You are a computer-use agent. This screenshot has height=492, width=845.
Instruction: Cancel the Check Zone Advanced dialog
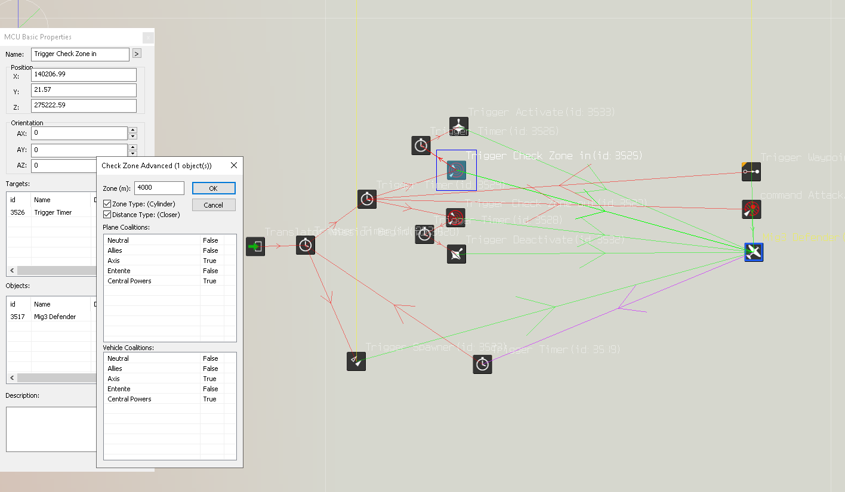coord(214,205)
